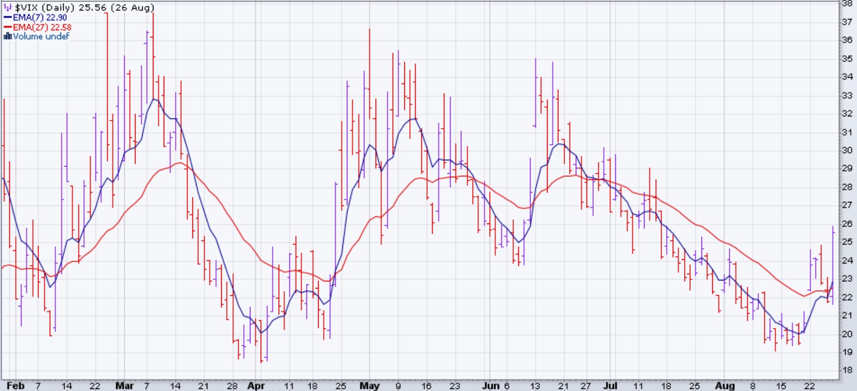Image resolution: width=857 pixels, height=391 pixels.
Task: Click the May label on date axis
Action: point(369,385)
